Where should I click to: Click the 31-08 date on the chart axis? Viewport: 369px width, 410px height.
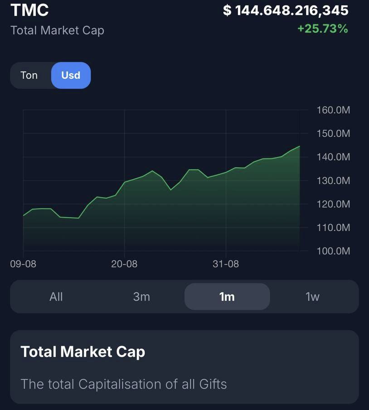coord(226,264)
